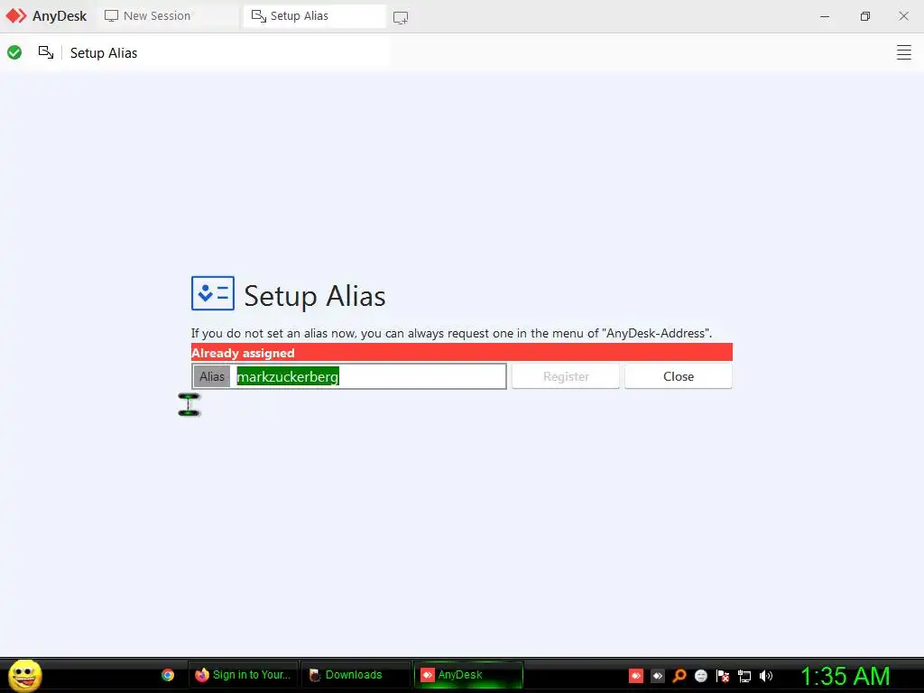924x693 pixels.
Task: Open the Downloads taskbar window
Action: point(356,675)
